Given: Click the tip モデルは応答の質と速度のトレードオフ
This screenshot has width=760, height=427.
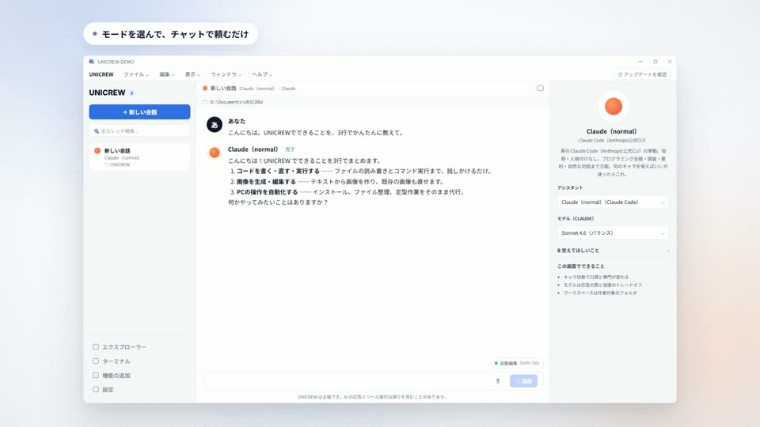Looking at the screenshot, I should pyautogui.click(x=602, y=285).
